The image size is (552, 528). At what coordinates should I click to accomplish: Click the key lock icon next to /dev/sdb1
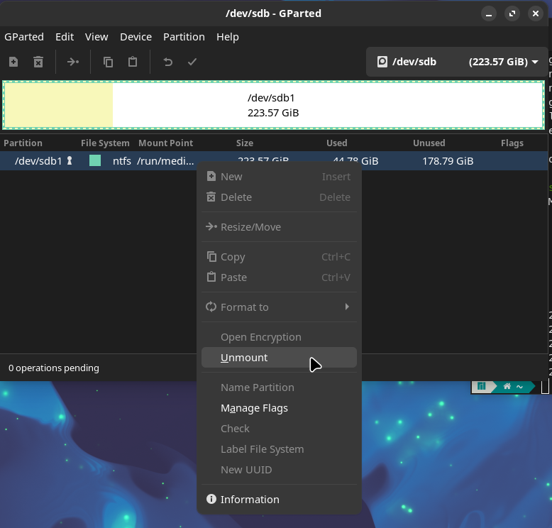(x=70, y=160)
